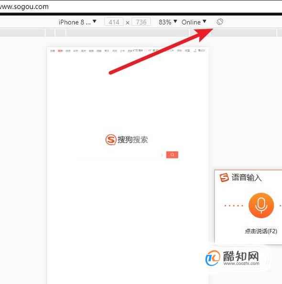The width and height of the screenshot is (282, 284).
Task: Click the Sogou search text box
Action: pyautogui.click(x=122, y=155)
